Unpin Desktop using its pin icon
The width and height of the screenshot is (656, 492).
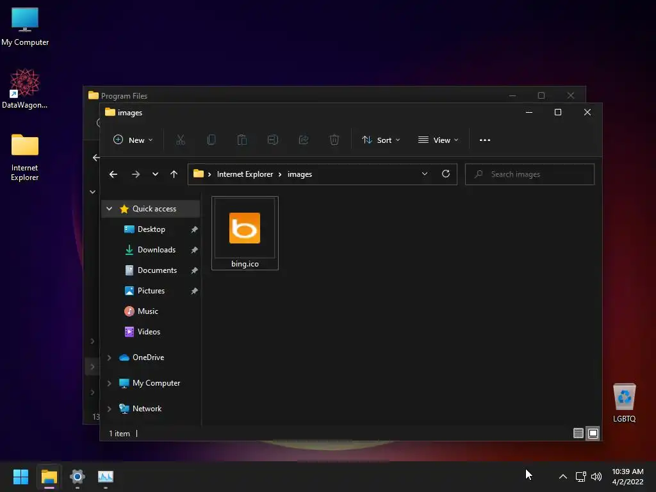point(194,229)
